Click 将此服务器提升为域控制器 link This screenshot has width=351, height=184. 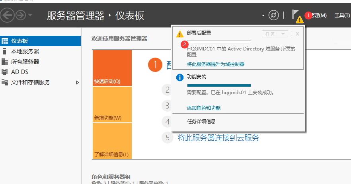[216, 64]
